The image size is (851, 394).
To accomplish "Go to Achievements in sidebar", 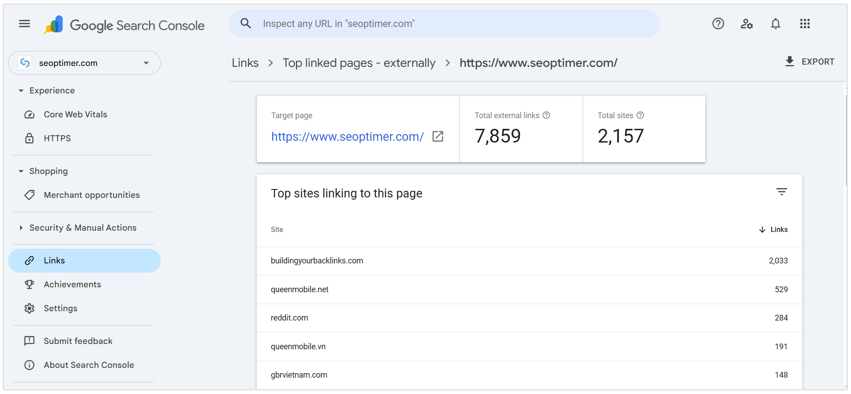I will pos(72,285).
